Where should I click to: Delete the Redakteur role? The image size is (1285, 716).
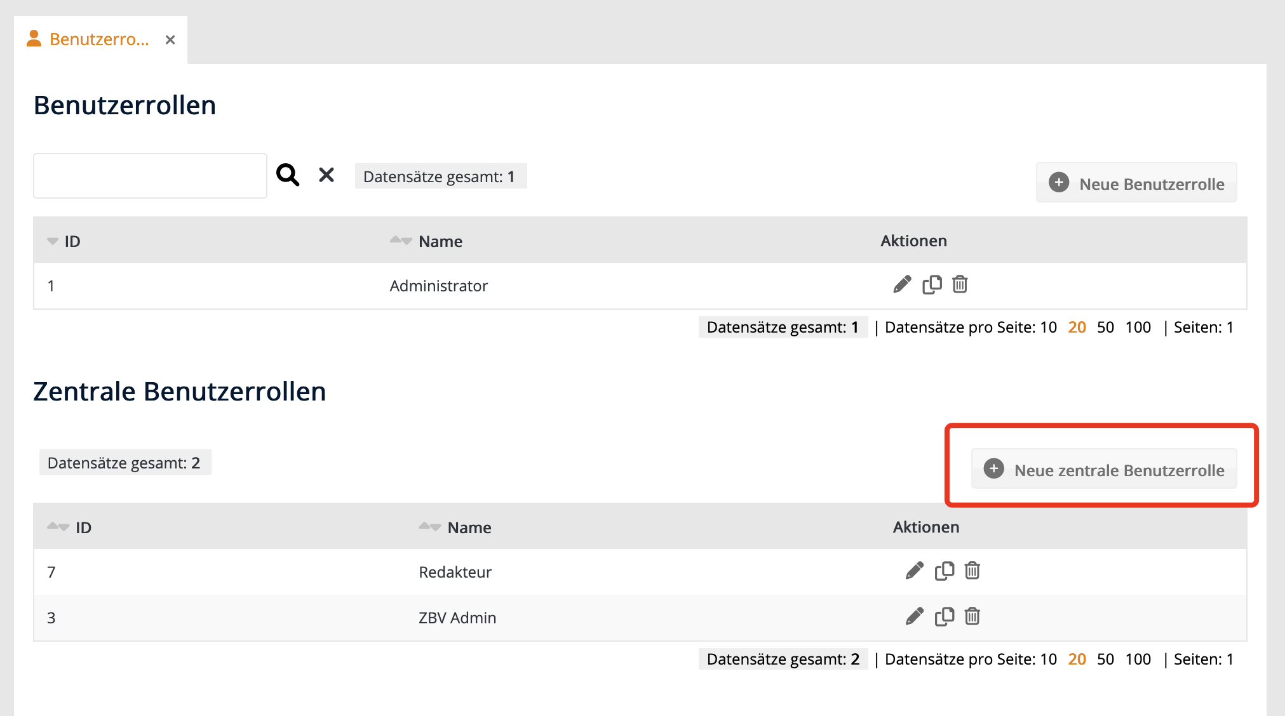pyautogui.click(x=972, y=571)
